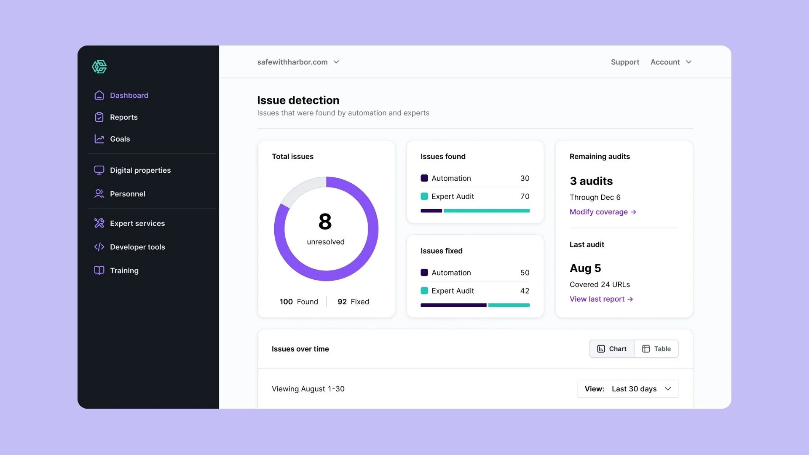Open Reports via the clipboard icon
Image resolution: width=809 pixels, height=455 pixels.
[99, 117]
